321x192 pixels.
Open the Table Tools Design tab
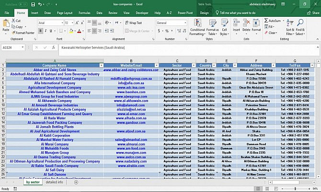point(204,12)
